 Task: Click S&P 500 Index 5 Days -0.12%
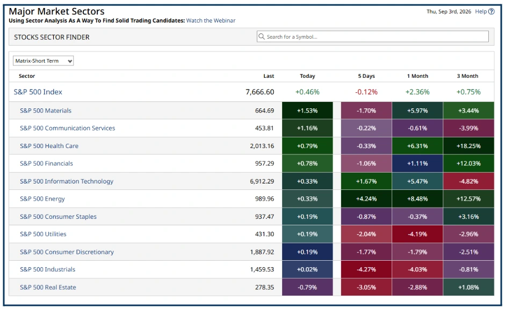pyautogui.click(x=366, y=92)
